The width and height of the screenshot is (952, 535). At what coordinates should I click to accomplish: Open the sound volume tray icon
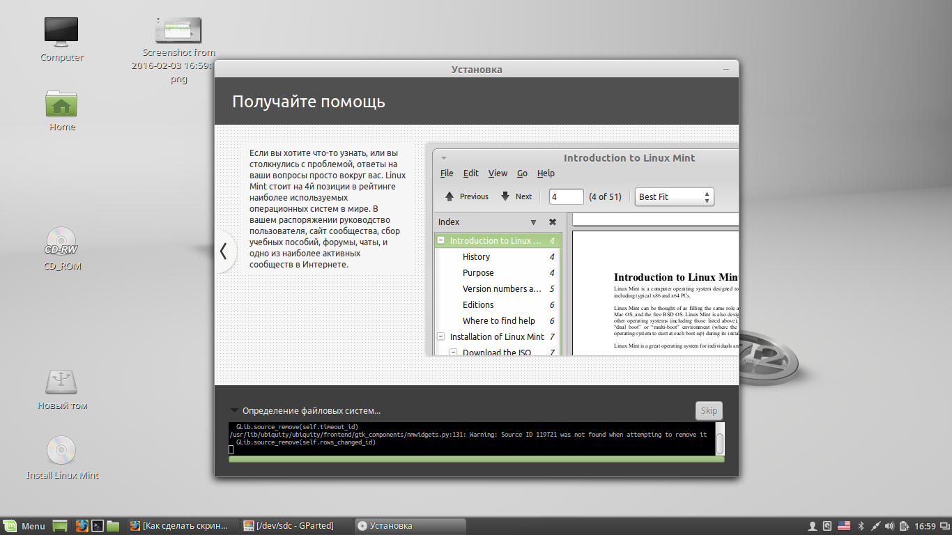tap(890, 526)
